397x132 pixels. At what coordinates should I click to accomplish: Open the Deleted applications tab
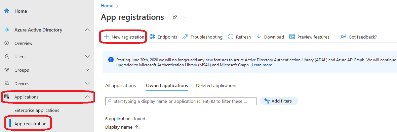point(217,85)
